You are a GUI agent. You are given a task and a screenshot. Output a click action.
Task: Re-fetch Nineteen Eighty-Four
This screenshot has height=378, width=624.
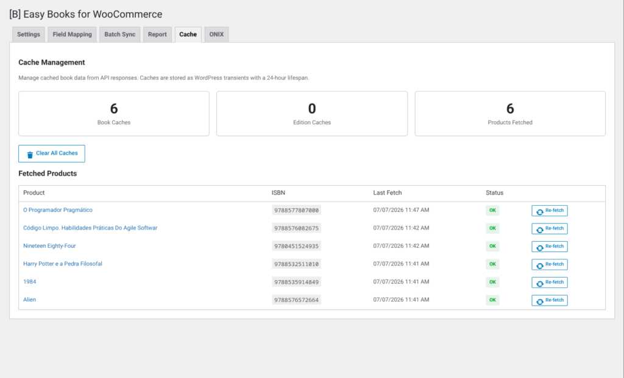point(550,247)
